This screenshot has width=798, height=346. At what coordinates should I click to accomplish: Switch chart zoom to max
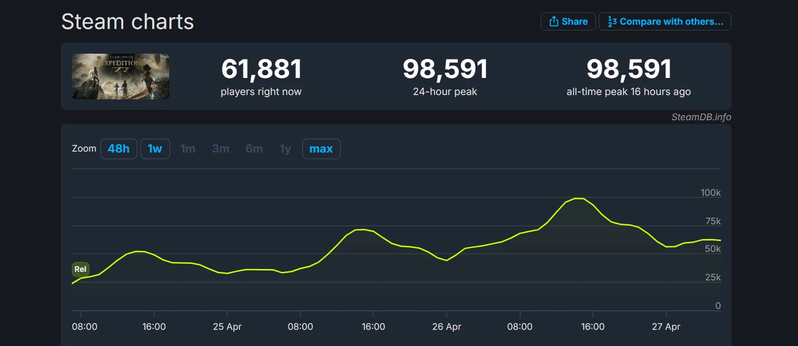pyautogui.click(x=321, y=149)
